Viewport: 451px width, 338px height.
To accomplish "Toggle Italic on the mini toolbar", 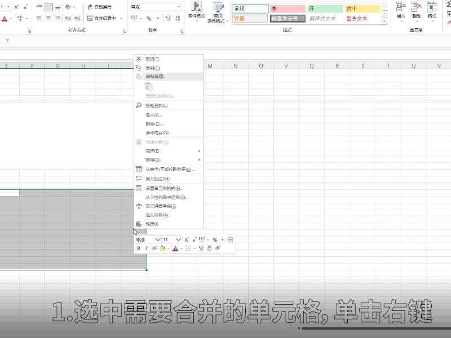I will [x=147, y=248].
